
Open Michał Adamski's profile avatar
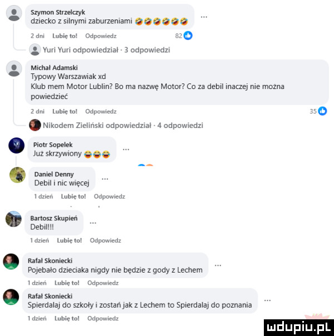pyautogui.click(x=14, y=68)
